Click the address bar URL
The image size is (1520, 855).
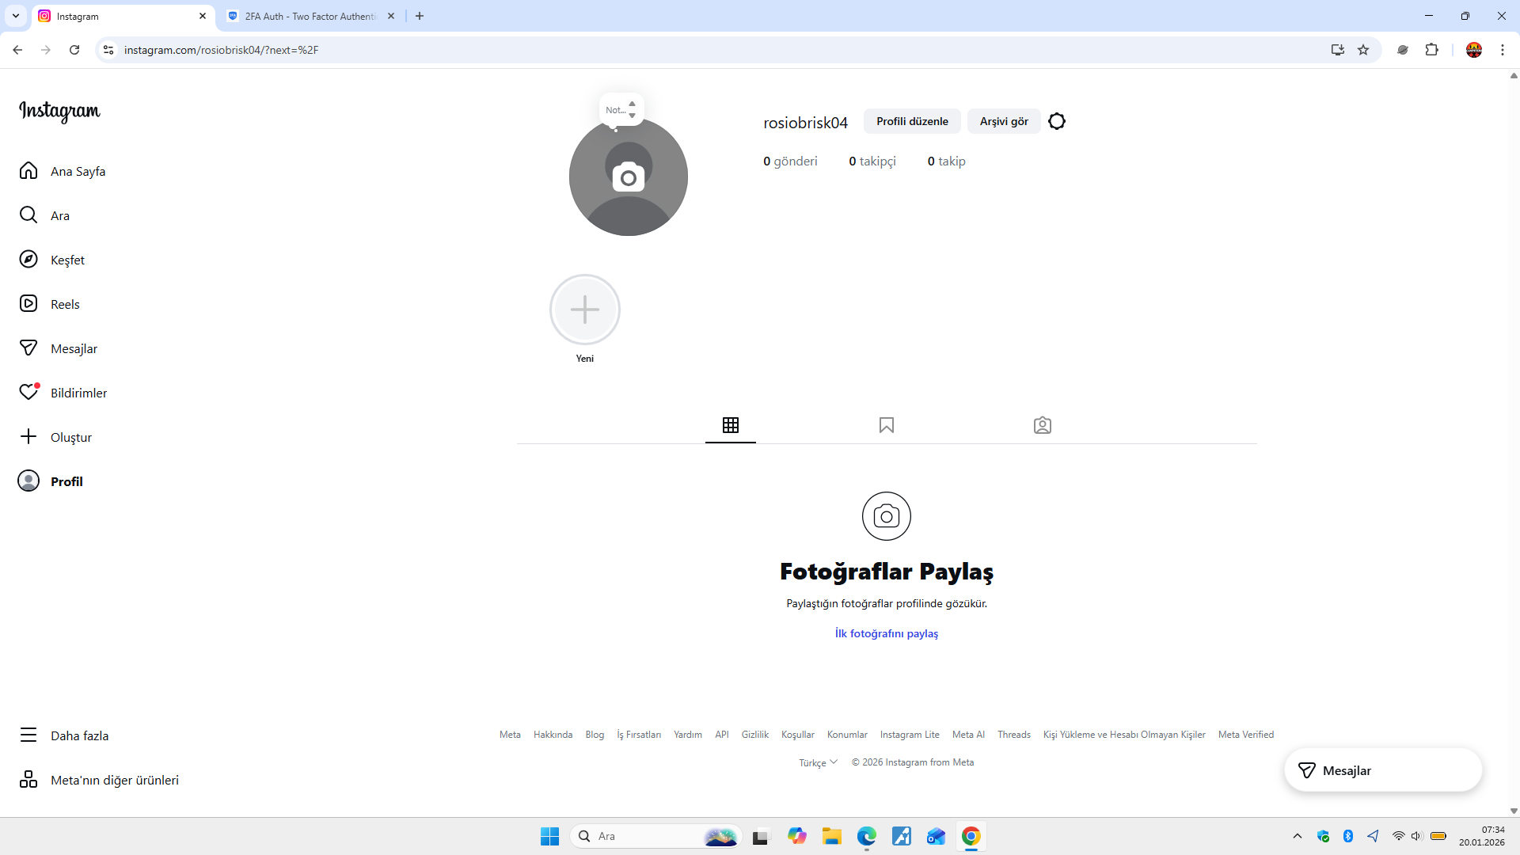click(221, 50)
